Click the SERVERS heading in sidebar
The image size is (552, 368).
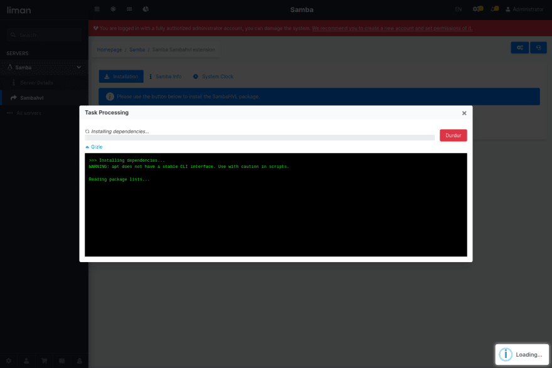(x=18, y=53)
